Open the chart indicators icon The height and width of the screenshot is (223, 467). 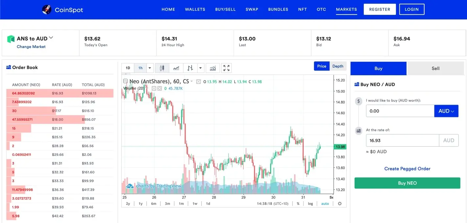[x=213, y=68]
